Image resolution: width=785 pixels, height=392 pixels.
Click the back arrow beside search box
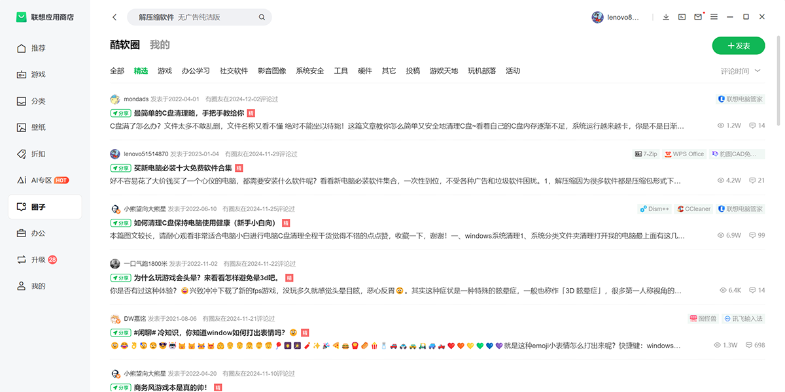click(115, 18)
